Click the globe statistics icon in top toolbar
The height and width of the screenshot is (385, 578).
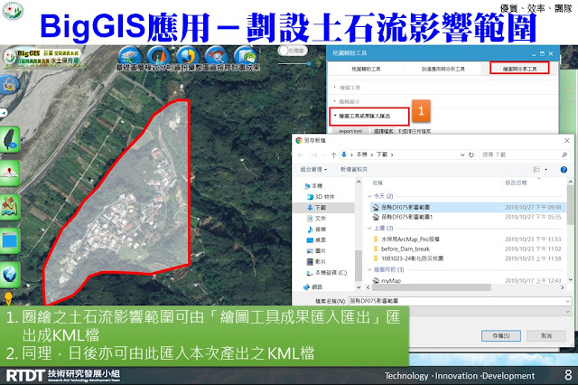point(188,56)
